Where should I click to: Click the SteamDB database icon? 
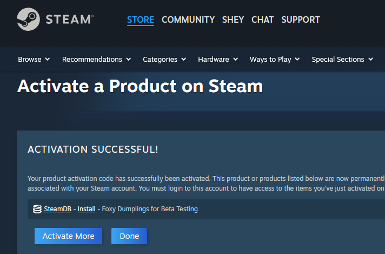[37, 209]
